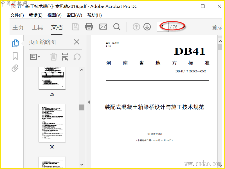Send file by email envelope icon
225x169 pixels.
point(103,27)
